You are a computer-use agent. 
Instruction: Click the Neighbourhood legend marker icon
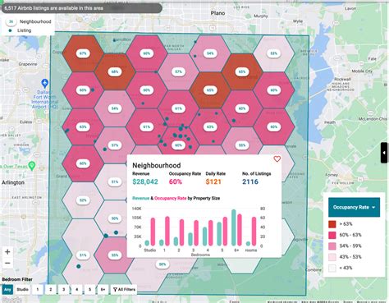coord(11,21)
